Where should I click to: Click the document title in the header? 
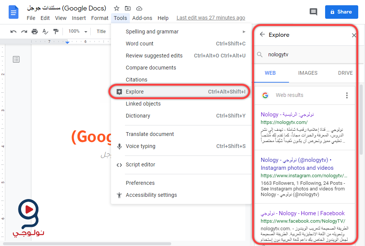tap(67, 8)
